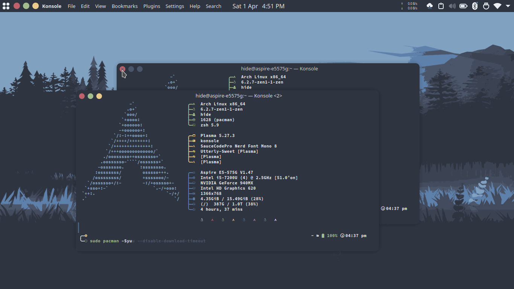
Task: Click theme icon beside Utterly-Sweet [Plasma]
Action: pos(194,151)
